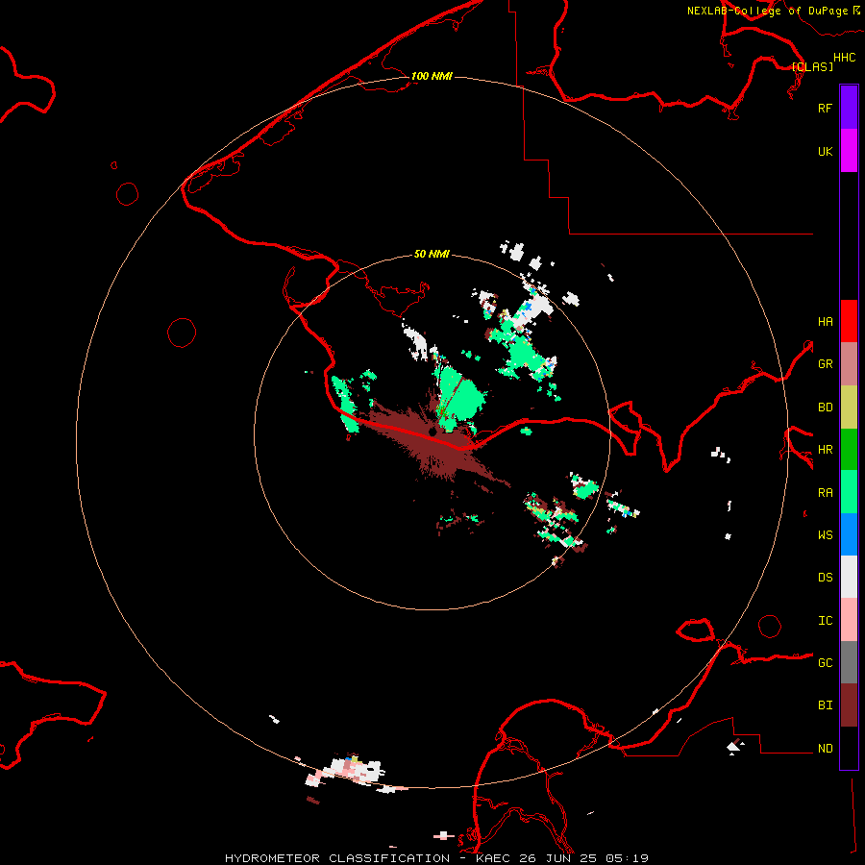Viewport: 865px width, 865px height.
Task: Select the "RA" legend label
Action: point(825,493)
